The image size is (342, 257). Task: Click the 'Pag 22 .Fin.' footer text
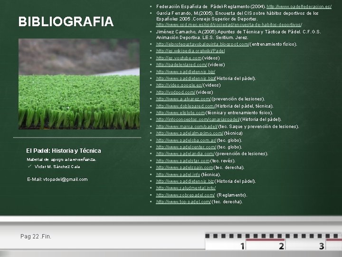pos(36,237)
